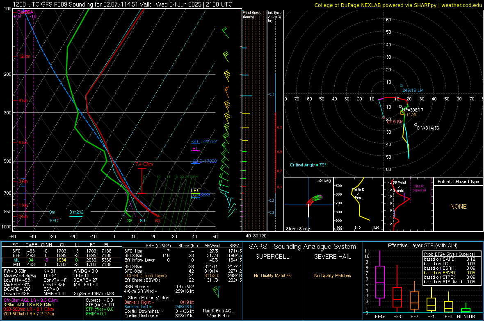Screen dimensions: 484x321
Task: Click the highlighted based on EBWD probability
Action: 450,273
